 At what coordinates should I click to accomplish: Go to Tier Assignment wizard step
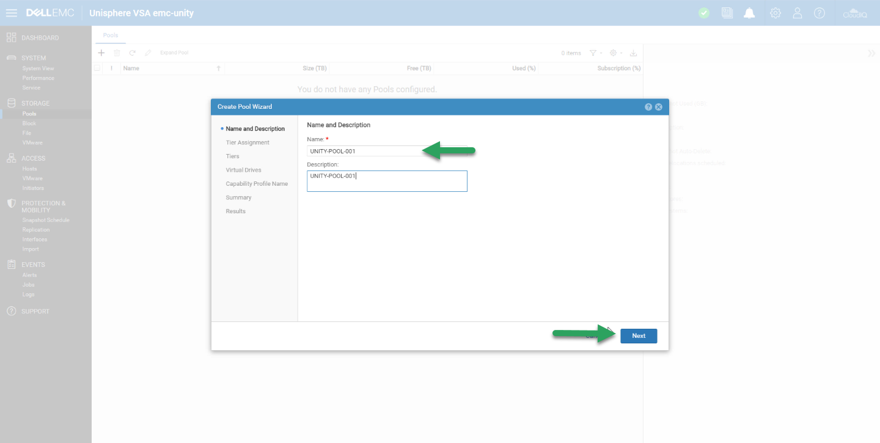(x=248, y=143)
